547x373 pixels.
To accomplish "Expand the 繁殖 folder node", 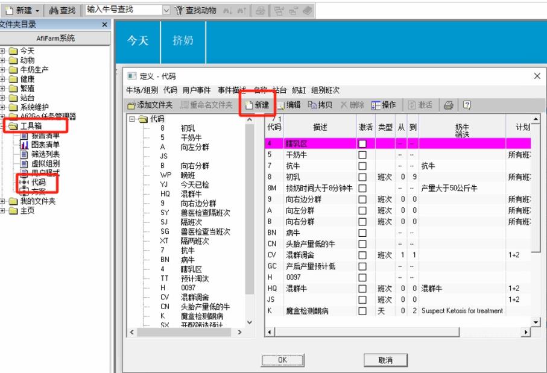I will [x=2, y=89].
